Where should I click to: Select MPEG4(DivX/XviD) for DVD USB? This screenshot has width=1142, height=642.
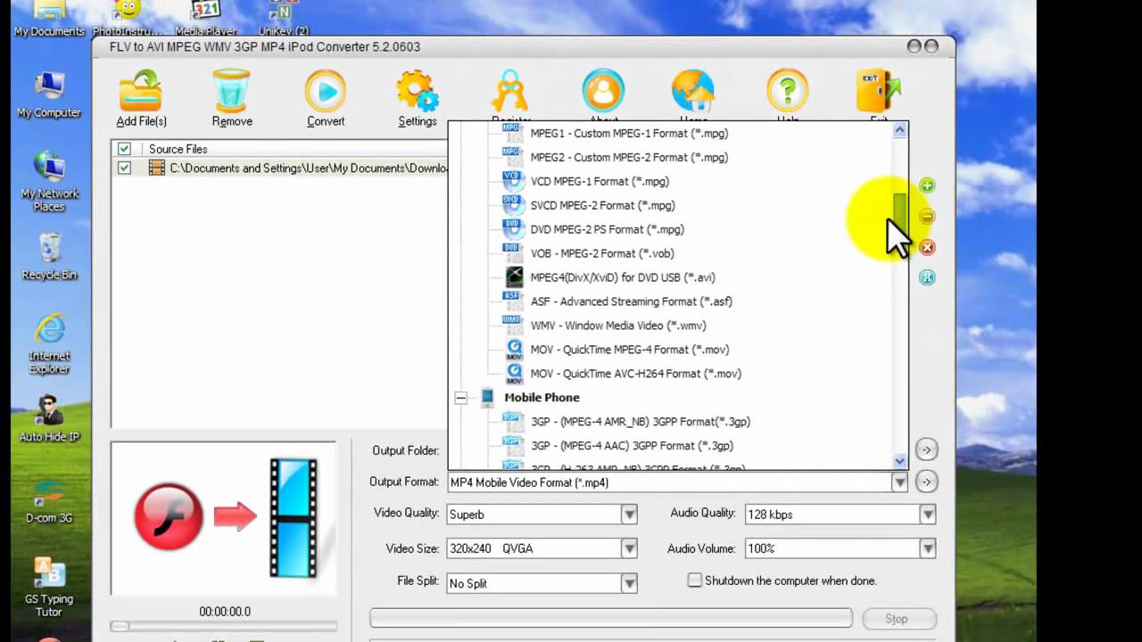coord(623,277)
